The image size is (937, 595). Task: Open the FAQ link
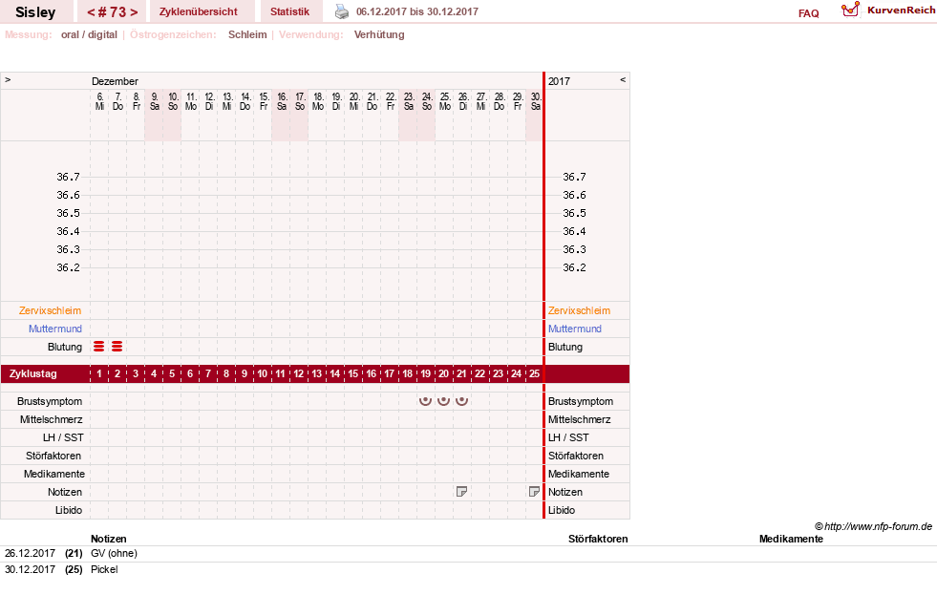tap(808, 13)
